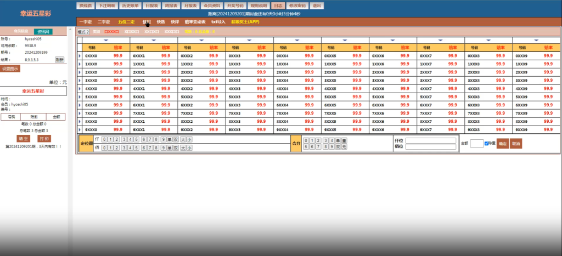Toggle the 模式 2 mode button
The height and width of the screenshot is (256, 562).
[83, 32]
